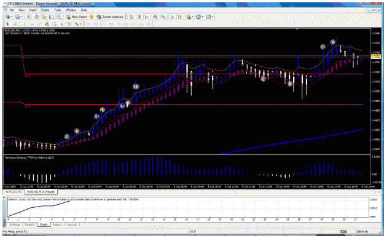Screen dimensions: 384x236
Task: Switch to the H1 timeframe button
Action: pyautogui.click(x=119, y=24)
